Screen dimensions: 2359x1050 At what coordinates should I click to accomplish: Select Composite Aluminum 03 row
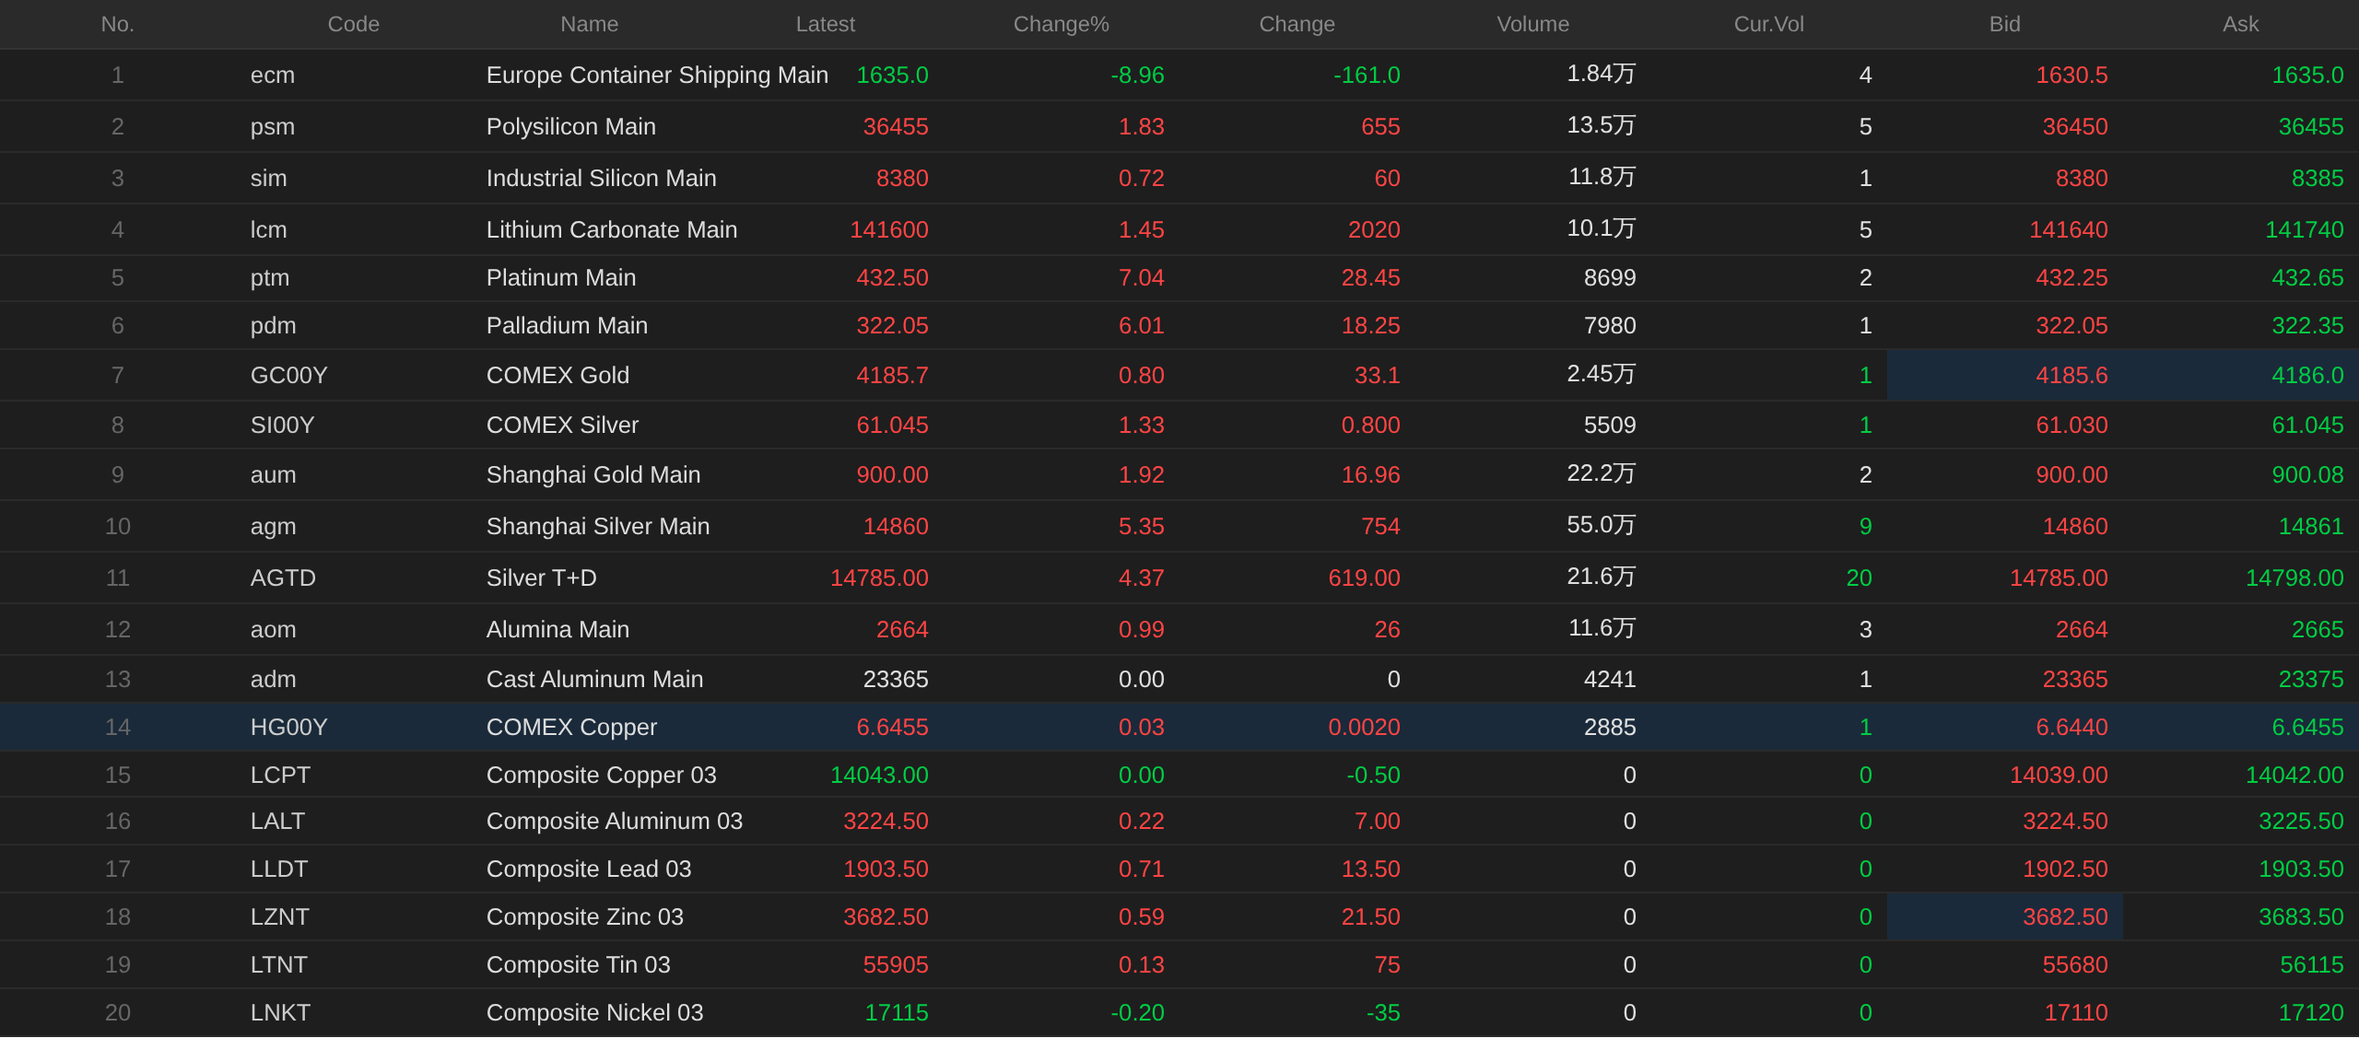pos(1179,821)
